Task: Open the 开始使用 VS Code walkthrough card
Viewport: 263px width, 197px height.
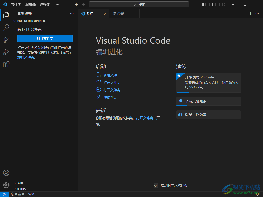Action: click(209, 83)
